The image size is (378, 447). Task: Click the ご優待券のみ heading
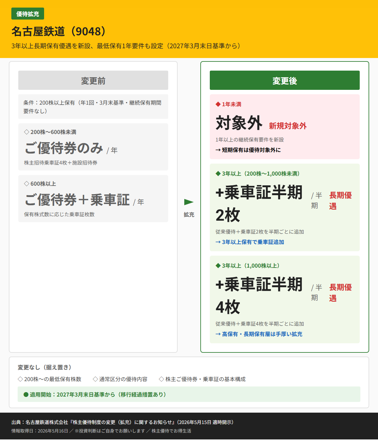point(64,148)
